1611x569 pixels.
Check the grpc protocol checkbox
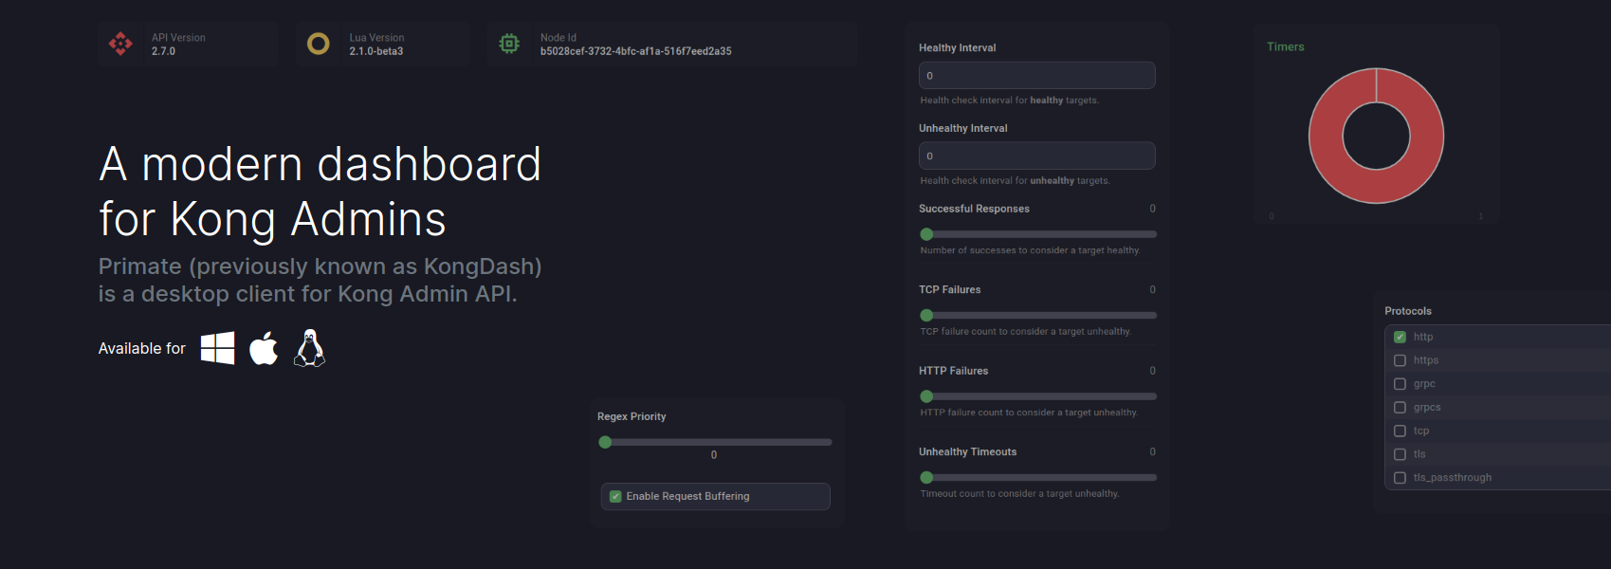tap(1400, 384)
